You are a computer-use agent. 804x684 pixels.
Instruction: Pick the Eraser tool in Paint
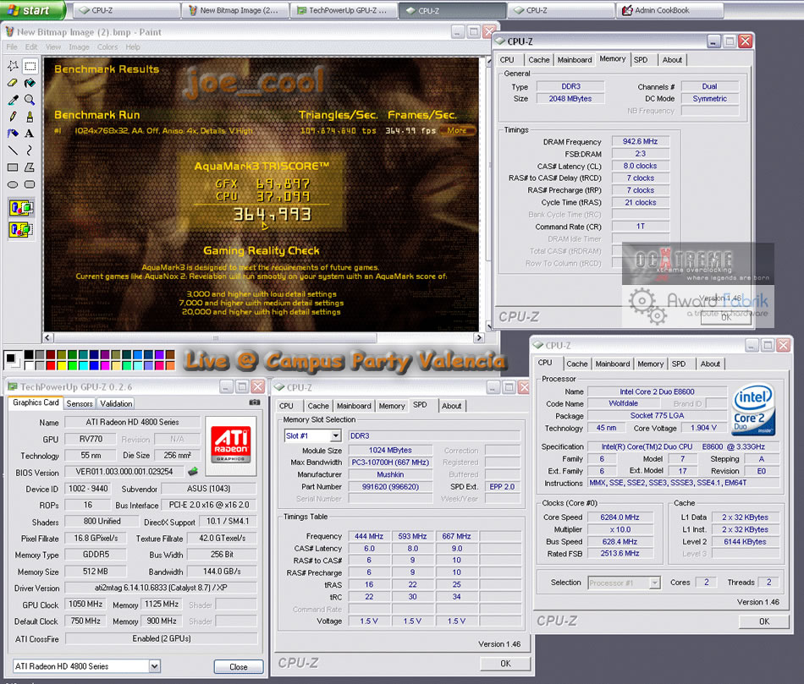(x=13, y=83)
